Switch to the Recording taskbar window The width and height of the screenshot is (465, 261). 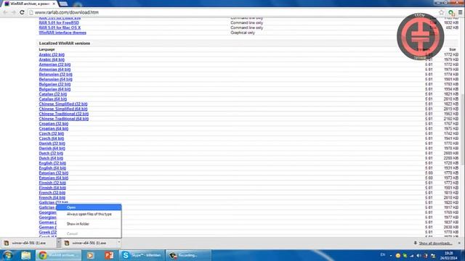point(188,255)
